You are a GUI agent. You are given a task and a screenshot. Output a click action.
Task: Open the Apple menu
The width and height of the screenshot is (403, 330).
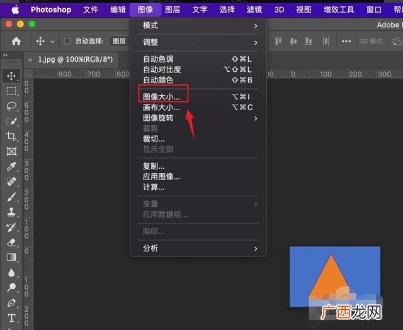tap(15, 10)
